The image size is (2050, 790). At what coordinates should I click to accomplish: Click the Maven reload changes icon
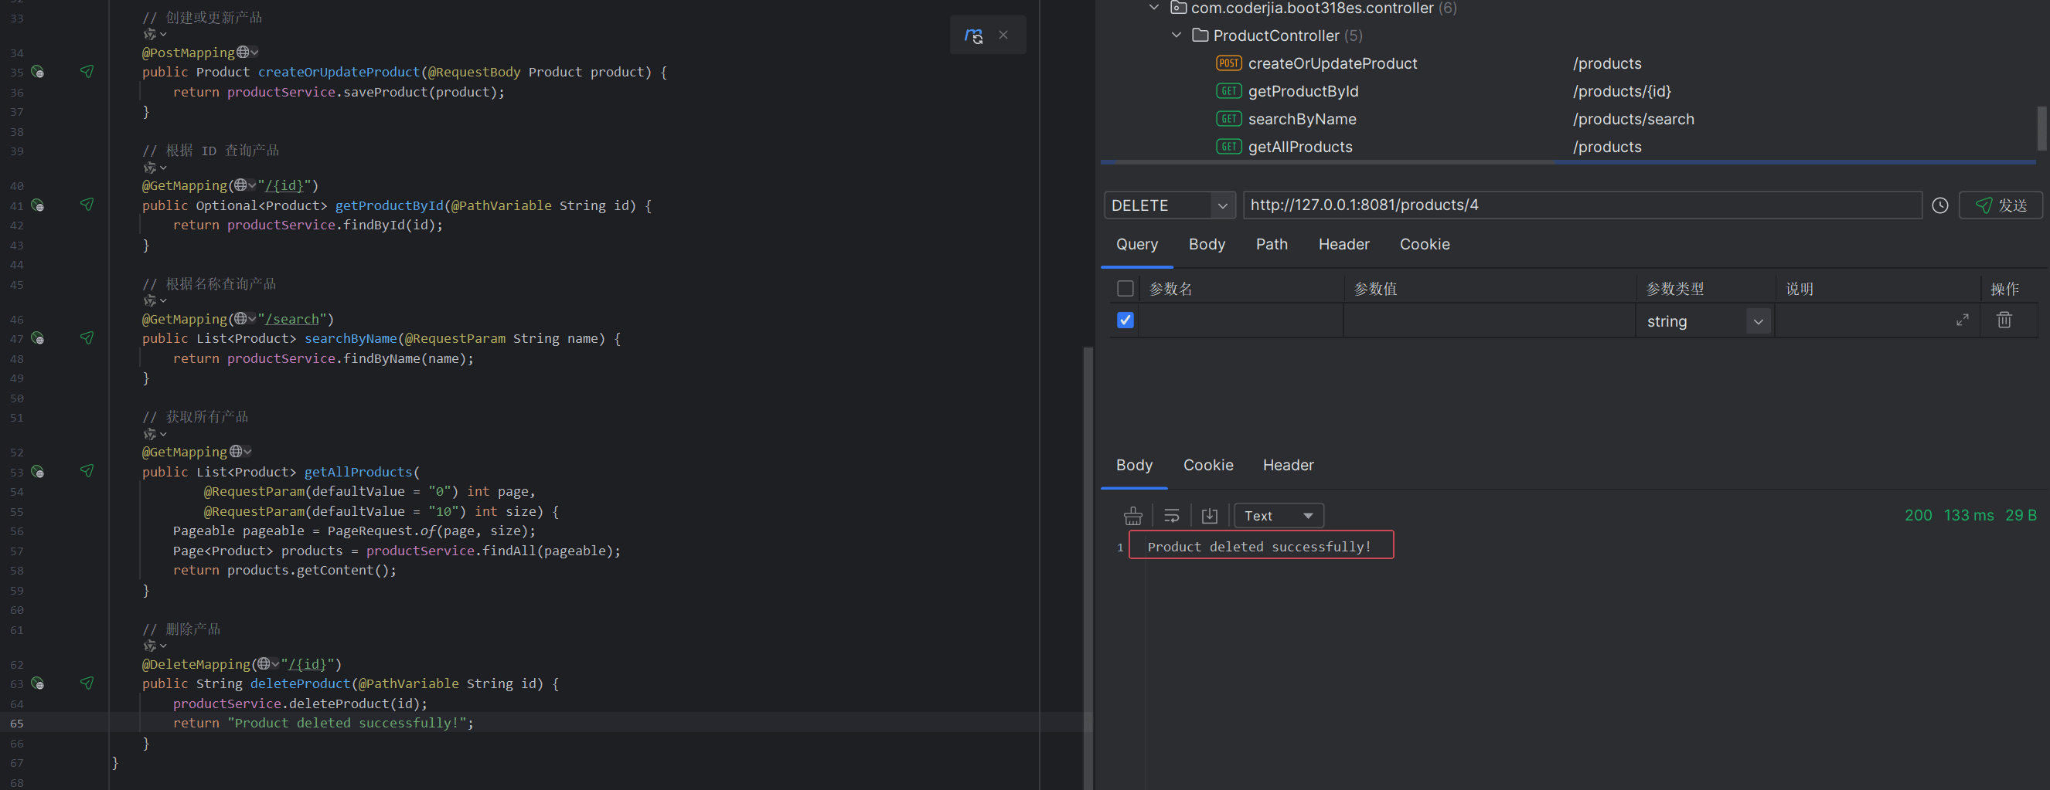pyautogui.click(x=973, y=36)
